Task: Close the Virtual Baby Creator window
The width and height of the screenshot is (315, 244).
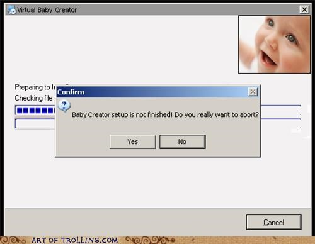Action: 304,9
